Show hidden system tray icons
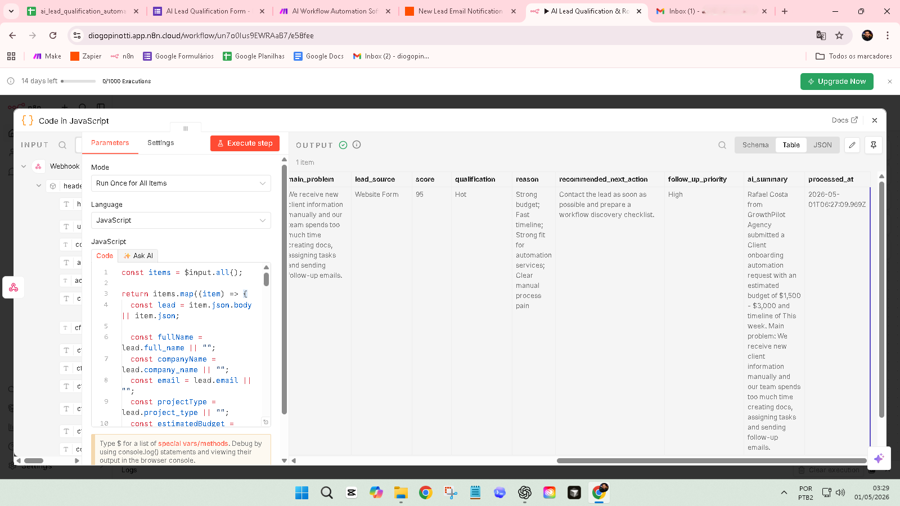Screen dimensions: 900x506 pos(784,493)
